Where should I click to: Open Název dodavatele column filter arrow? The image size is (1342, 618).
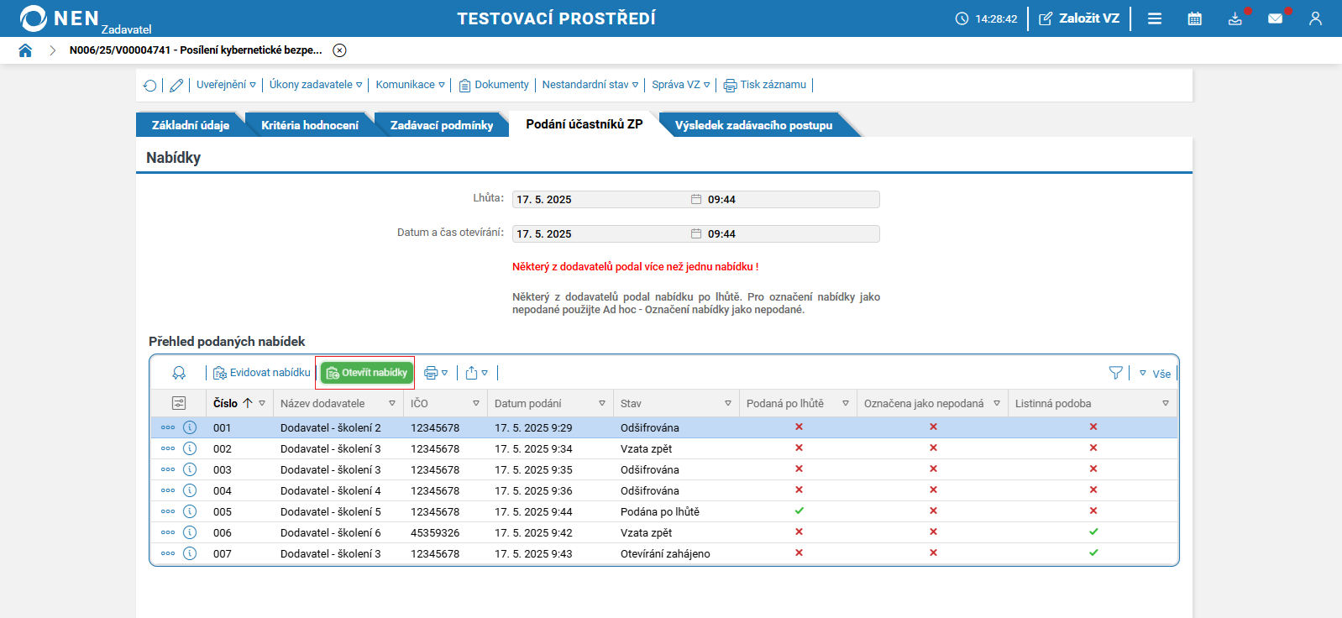click(x=392, y=403)
